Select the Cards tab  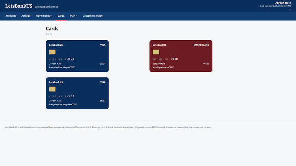coord(61,16)
